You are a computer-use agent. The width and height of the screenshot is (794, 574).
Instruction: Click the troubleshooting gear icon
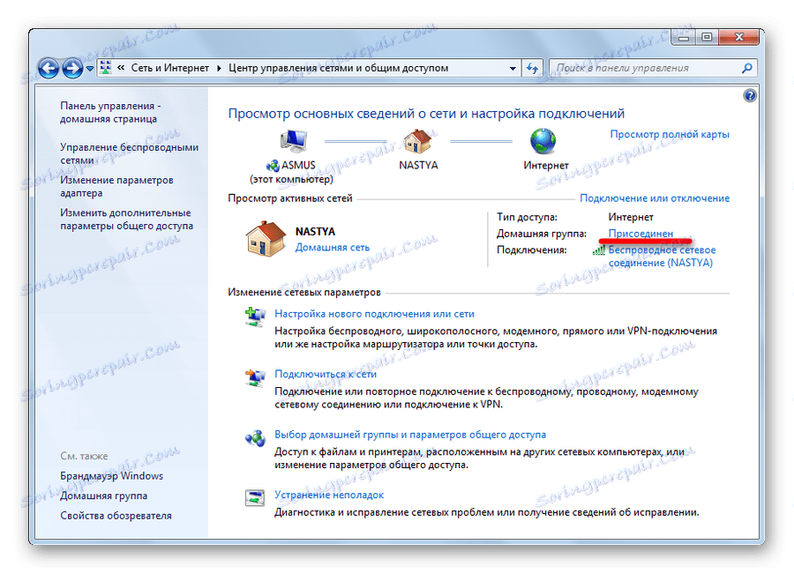257,496
